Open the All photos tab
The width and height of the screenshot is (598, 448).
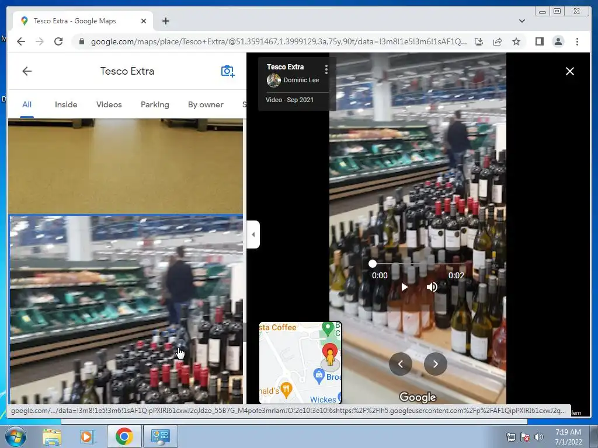click(x=27, y=104)
